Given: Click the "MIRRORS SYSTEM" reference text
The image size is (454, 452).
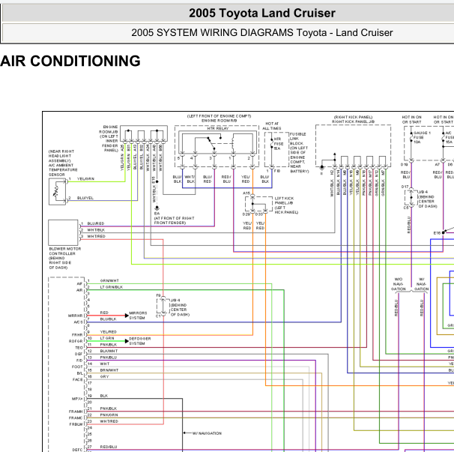Looking at the screenshot, I should (138, 316).
